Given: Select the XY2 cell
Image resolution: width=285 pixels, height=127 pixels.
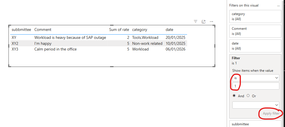Looking at the screenshot, I should [x=15, y=43].
